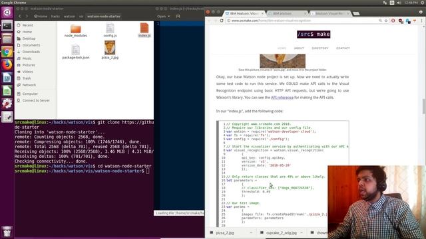The image size is (426, 239).
Task: Switch to the IBM Watson: Visual tab
Action: (x=244, y=13)
